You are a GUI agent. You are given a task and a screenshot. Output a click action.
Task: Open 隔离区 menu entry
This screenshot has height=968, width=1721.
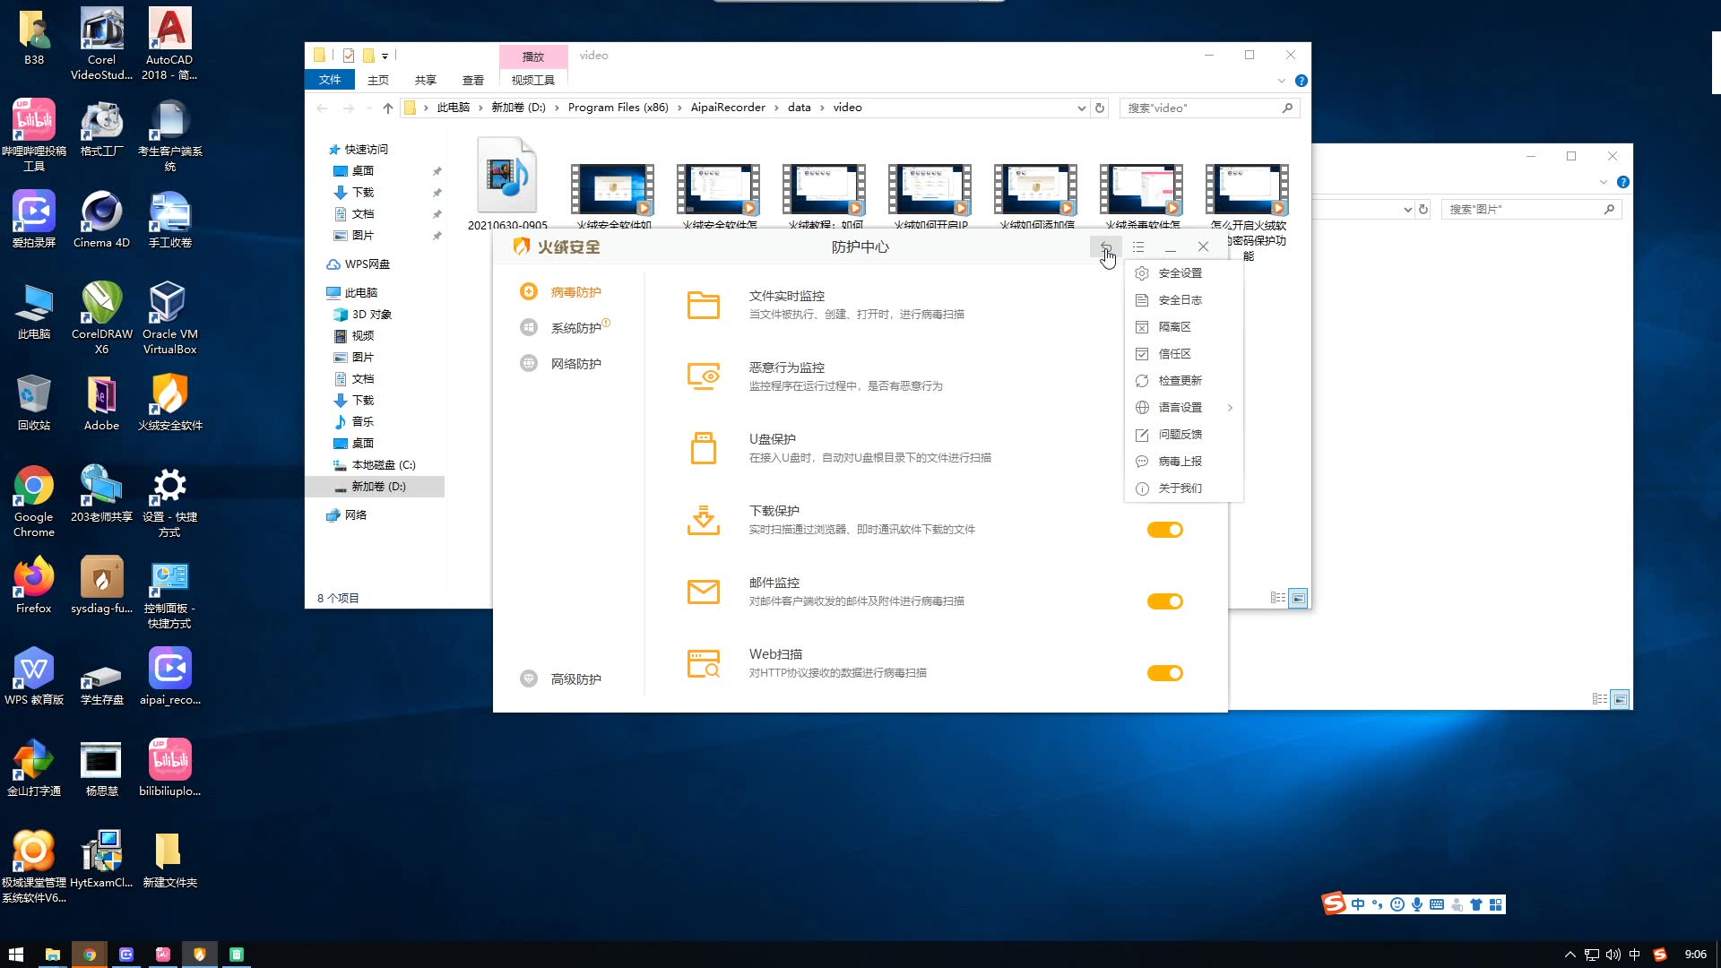tap(1174, 327)
